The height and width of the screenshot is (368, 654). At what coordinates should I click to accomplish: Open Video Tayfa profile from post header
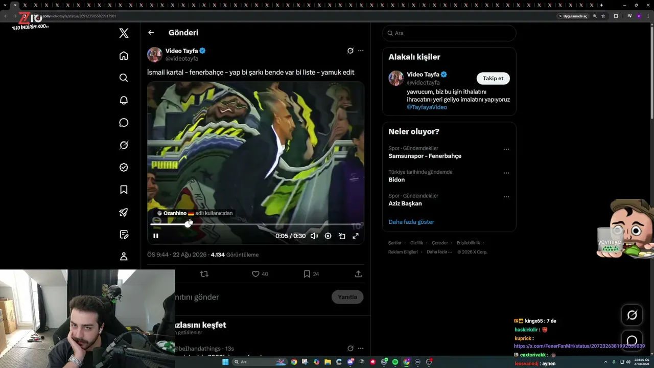[181, 51]
